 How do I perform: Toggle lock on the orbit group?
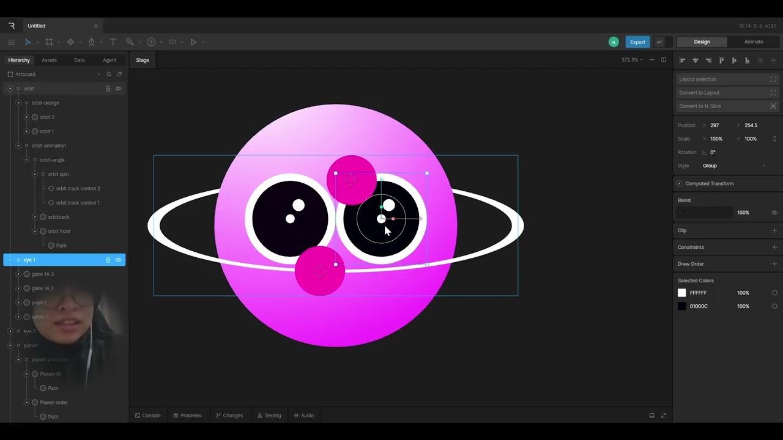pos(108,89)
